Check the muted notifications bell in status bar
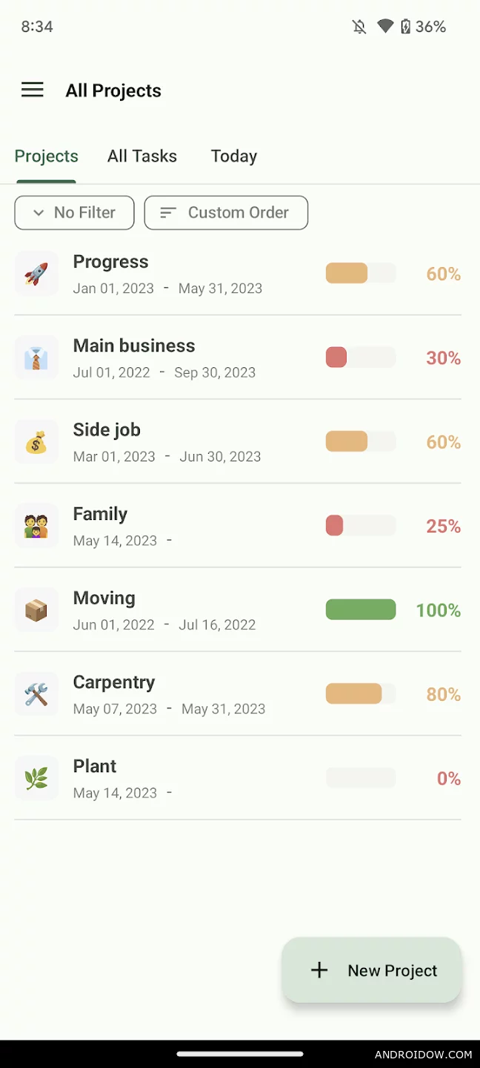 (x=359, y=27)
